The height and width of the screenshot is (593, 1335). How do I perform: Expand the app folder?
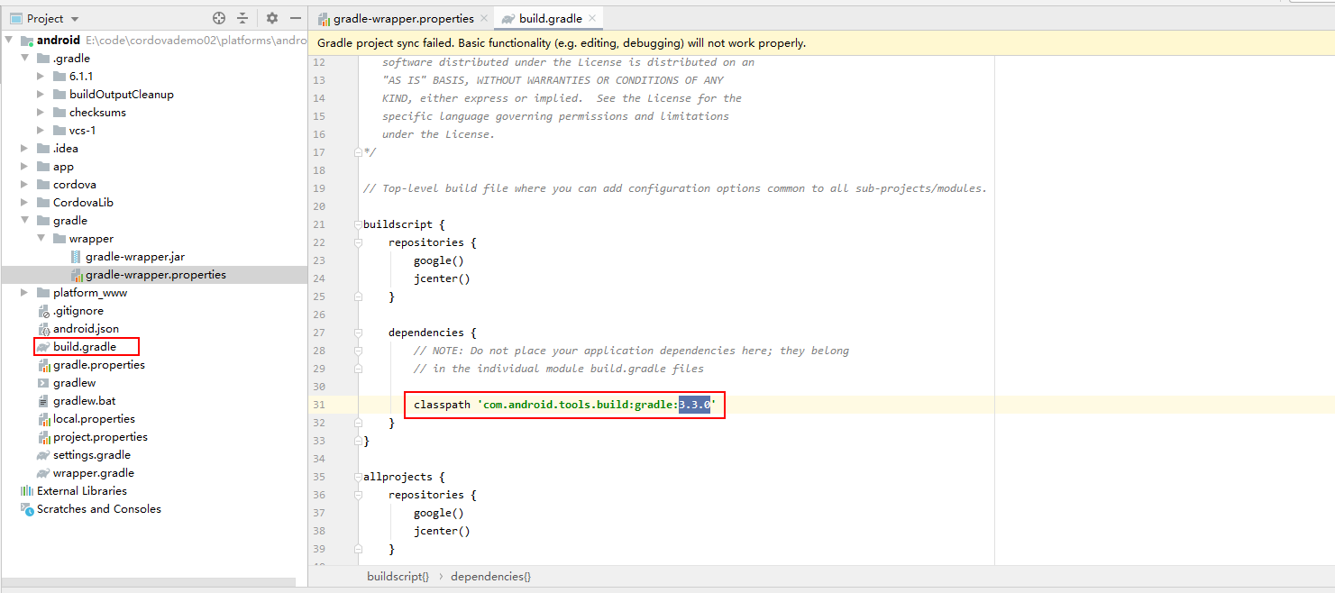pyautogui.click(x=23, y=166)
